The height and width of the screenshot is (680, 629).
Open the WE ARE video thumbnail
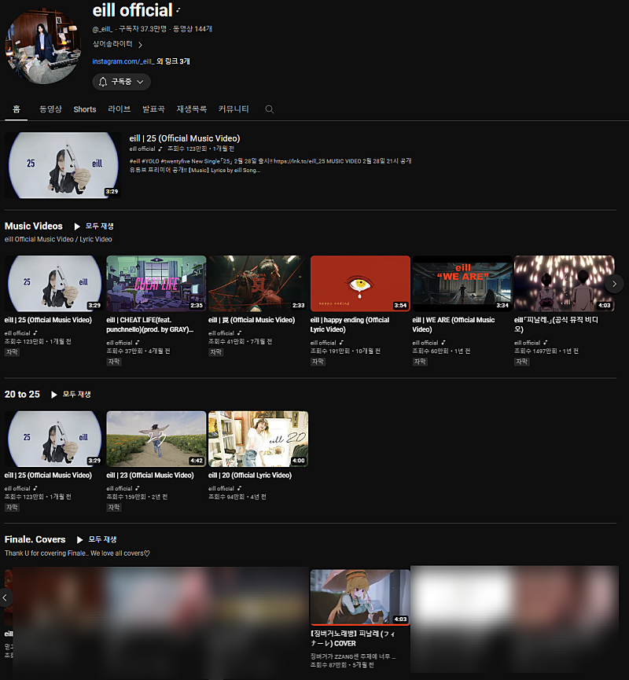coord(462,283)
